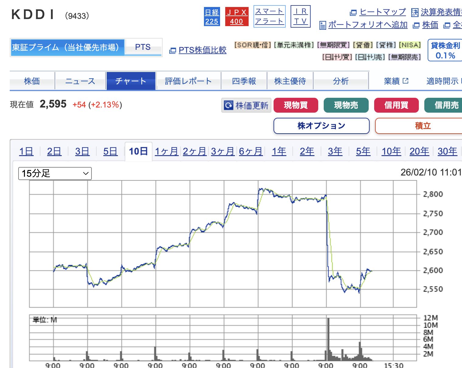462x368 pixels.
Task: Show the 6ヶ月 chart period
Action: [251, 151]
